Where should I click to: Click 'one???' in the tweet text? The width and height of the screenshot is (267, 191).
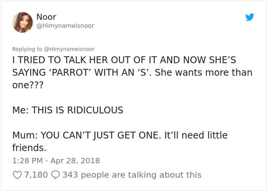28,85
